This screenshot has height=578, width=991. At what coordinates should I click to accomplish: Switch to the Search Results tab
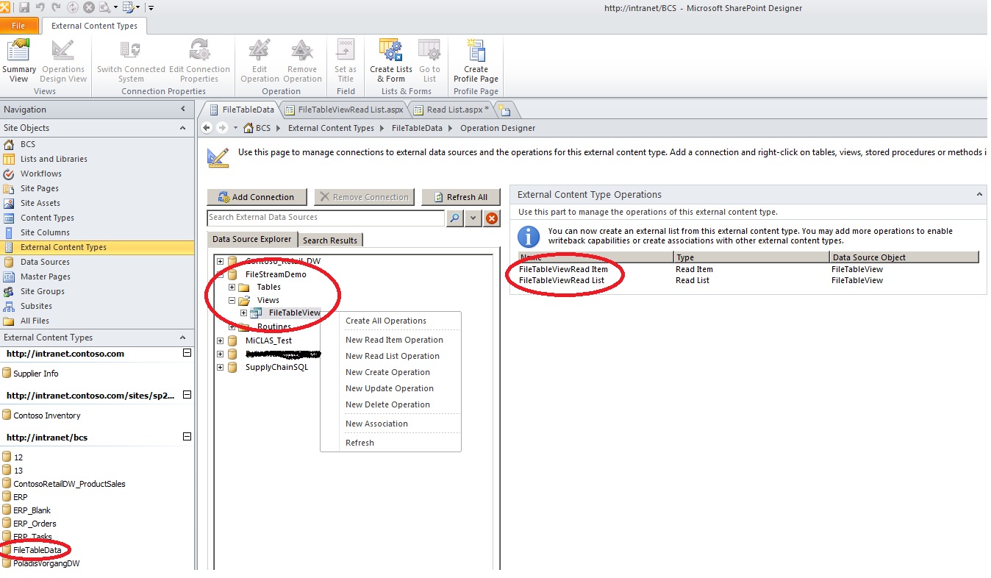[x=330, y=240]
